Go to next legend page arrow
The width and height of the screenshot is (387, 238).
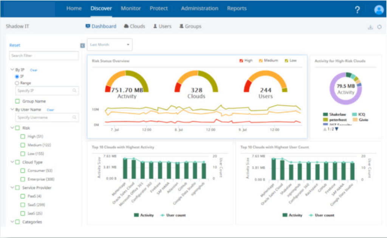[x=336, y=129]
